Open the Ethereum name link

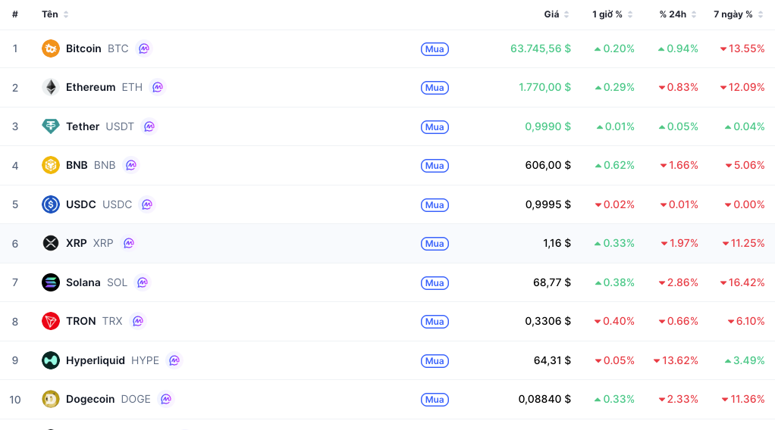coord(90,87)
